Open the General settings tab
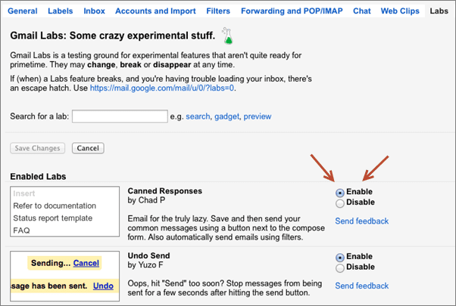 pos(23,11)
